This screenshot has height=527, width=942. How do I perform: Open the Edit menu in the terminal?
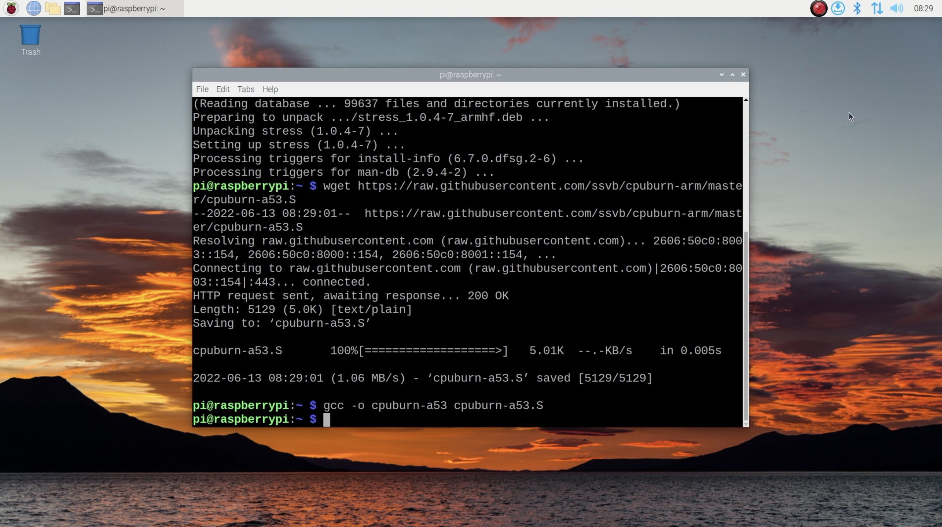tap(223, 89)
